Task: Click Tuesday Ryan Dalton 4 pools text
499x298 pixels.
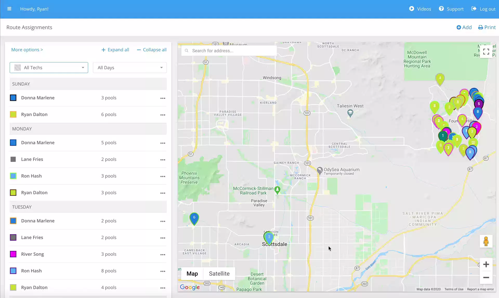Action: coord(109,288)
